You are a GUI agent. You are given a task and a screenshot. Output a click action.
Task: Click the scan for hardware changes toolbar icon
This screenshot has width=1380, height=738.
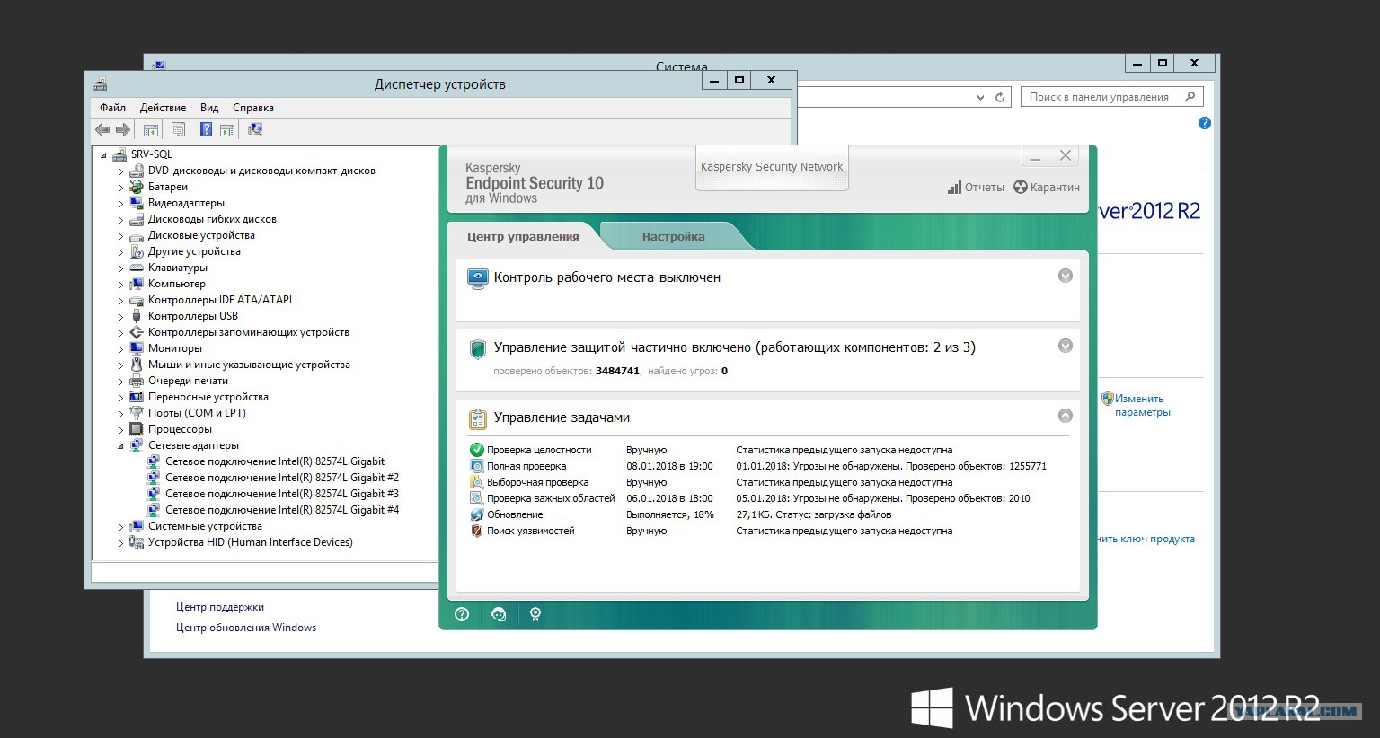point(255,130)
